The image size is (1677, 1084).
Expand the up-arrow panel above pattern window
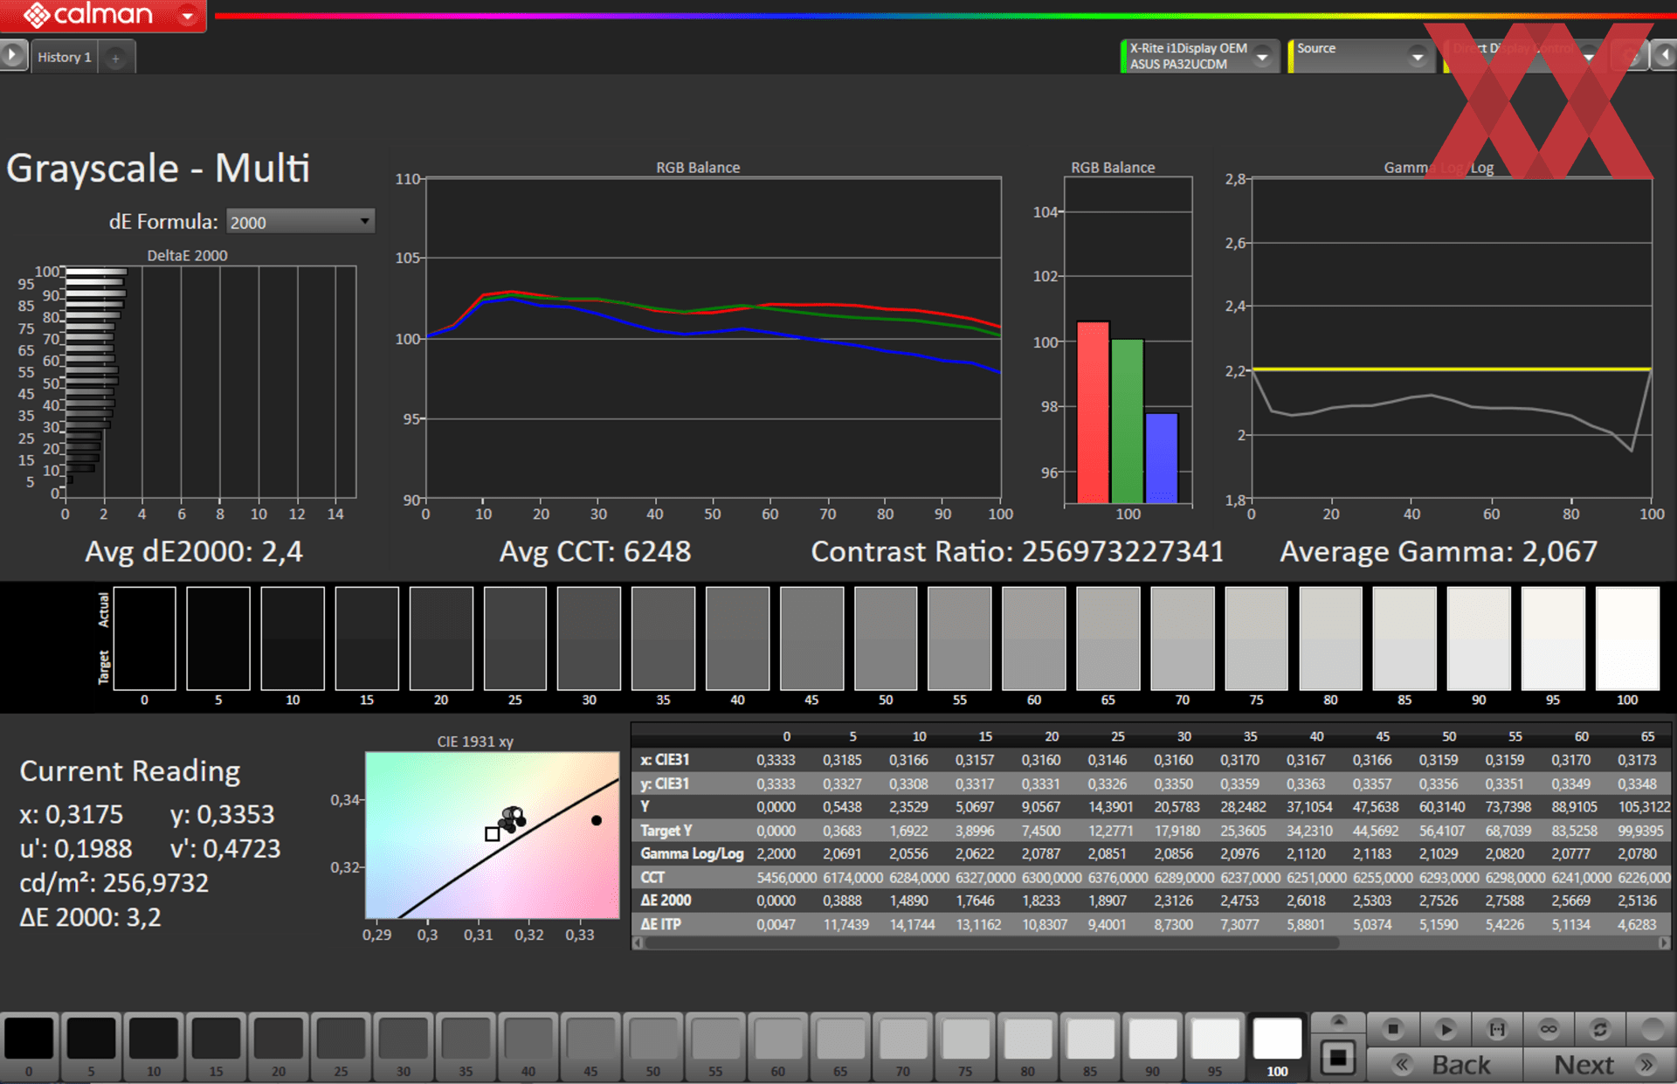1337,1020
